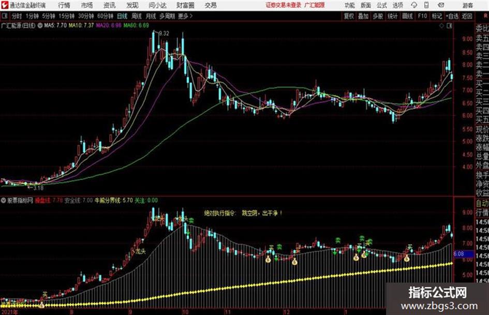The image size is (489, 315).
Task: Click the 自选 add to watchlist button
Action: [x=452, y=16]
